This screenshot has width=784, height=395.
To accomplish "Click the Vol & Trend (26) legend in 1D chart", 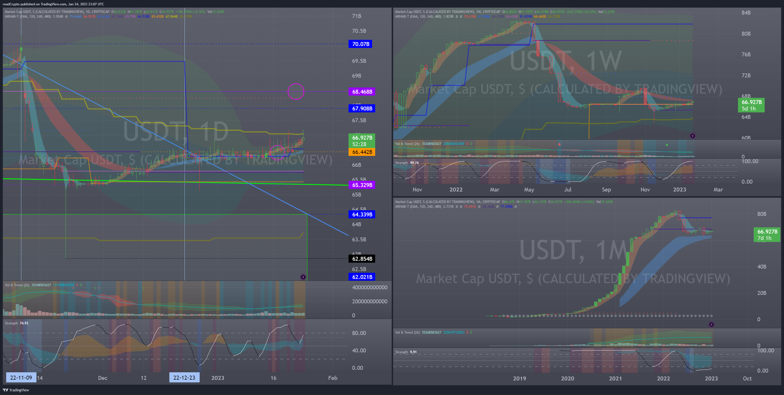I will pos(17,285).
